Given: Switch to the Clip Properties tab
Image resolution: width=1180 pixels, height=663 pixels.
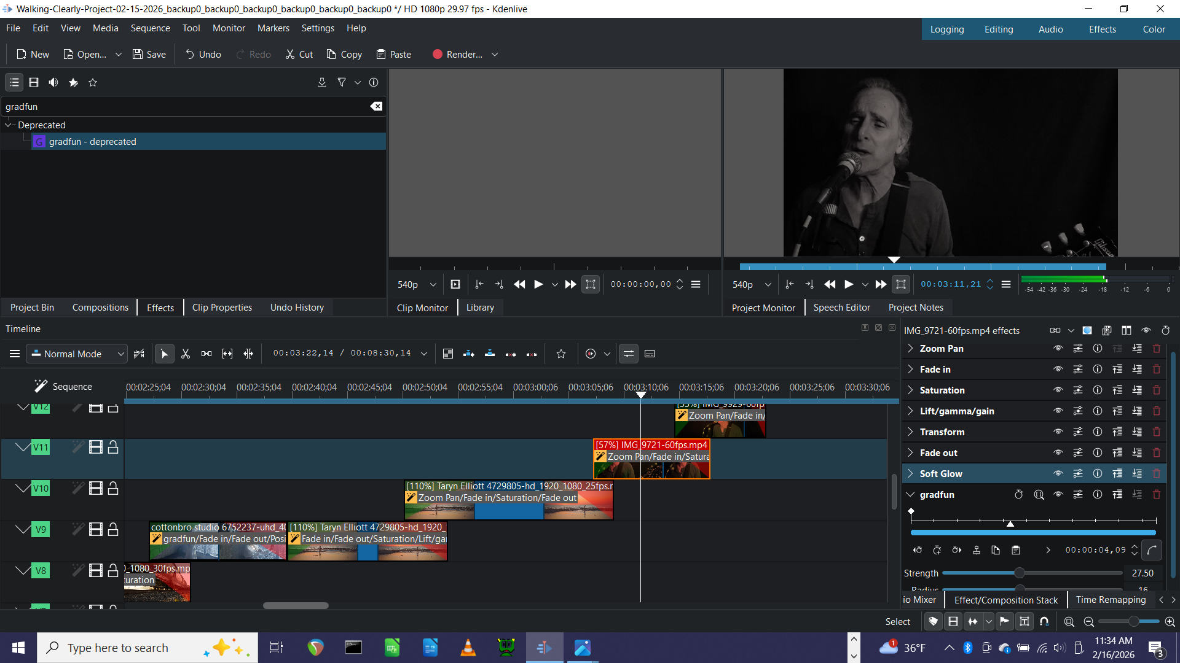Looking at the screenshot, I should pos(222,308).
